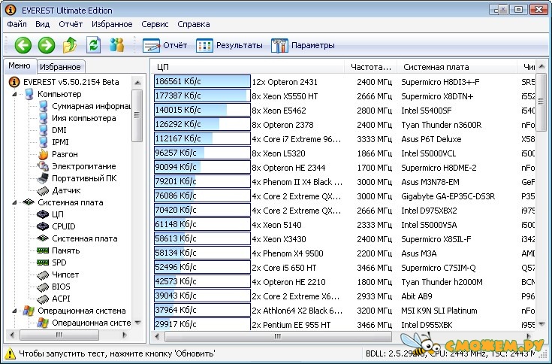Screen dimensions: 552x364
Task: Open the Справка menu
Action: click(194, 24)
